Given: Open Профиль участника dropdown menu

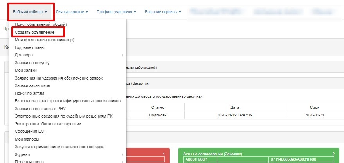Looking at the screenshot, I should tap(116, 12).
